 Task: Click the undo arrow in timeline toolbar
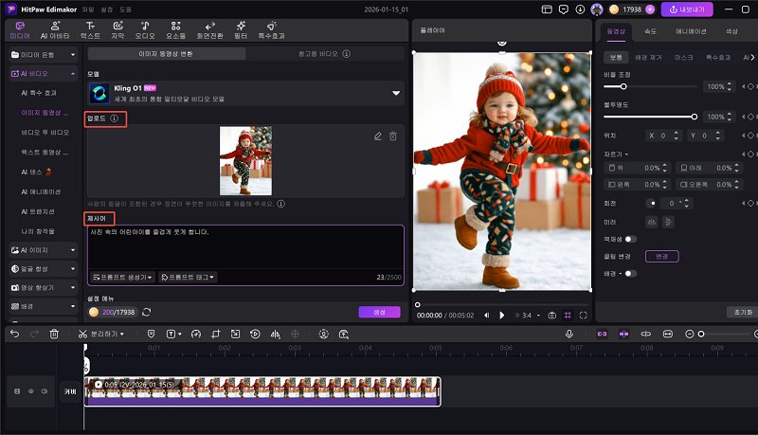coord(13,334)
